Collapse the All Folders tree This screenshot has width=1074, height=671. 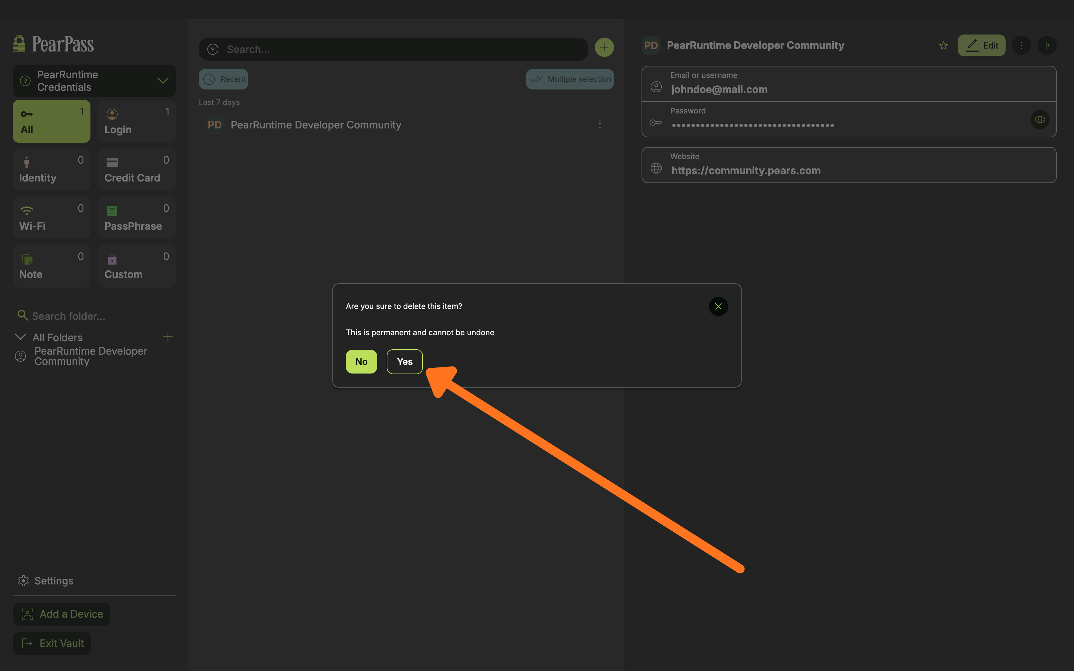point(20,337)
